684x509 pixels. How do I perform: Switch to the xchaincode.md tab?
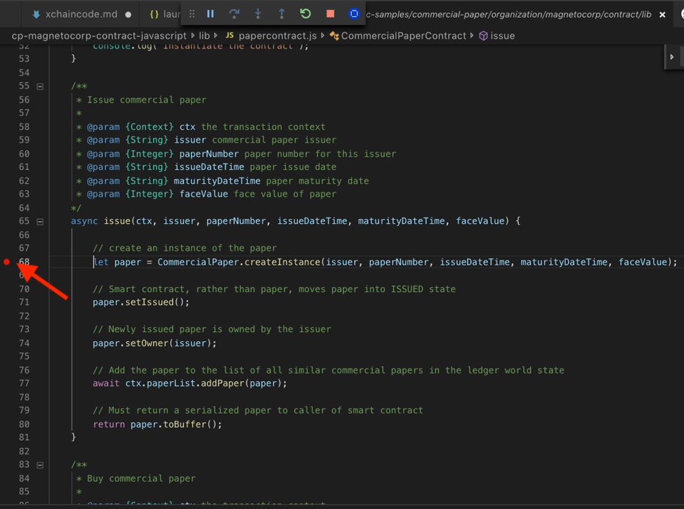(81, 14)
